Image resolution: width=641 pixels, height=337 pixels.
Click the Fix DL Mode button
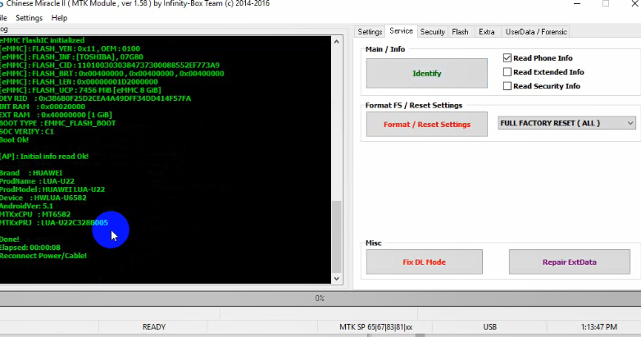click(424, 262)
